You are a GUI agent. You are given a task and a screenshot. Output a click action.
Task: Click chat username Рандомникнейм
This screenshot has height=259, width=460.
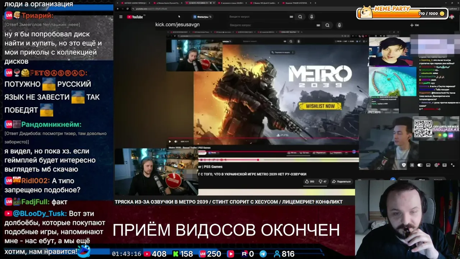tap(51, 124)
